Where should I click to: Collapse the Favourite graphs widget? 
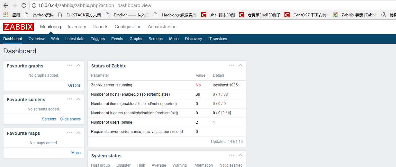coord(78,65)
